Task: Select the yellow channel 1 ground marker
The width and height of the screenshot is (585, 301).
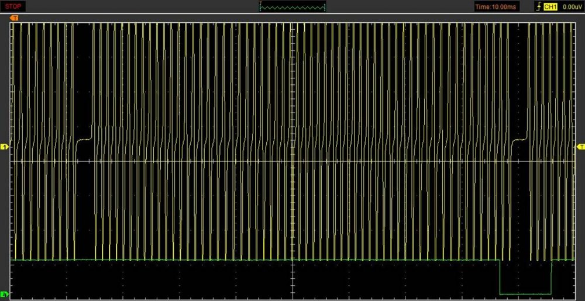Action: pos(4,146)
